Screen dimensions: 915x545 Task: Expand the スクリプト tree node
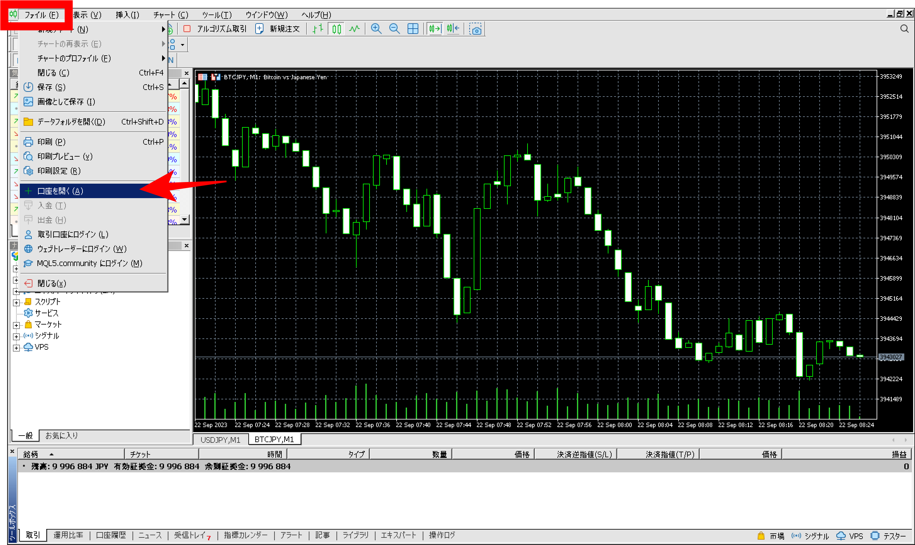[16, 303]
